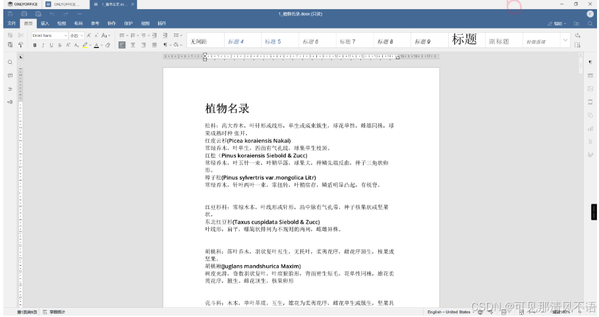Click the Decrease indent icon
The image size is (599, 317).
tap(154, 35)
